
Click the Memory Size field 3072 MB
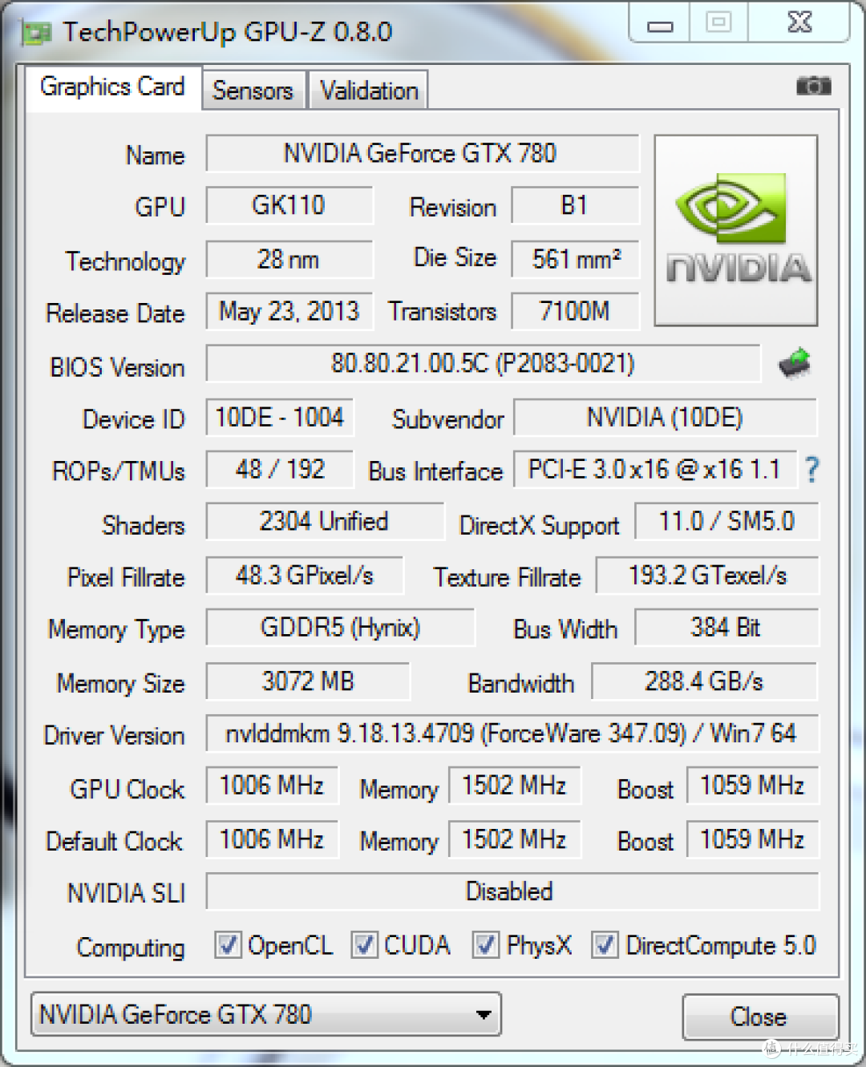308,681
